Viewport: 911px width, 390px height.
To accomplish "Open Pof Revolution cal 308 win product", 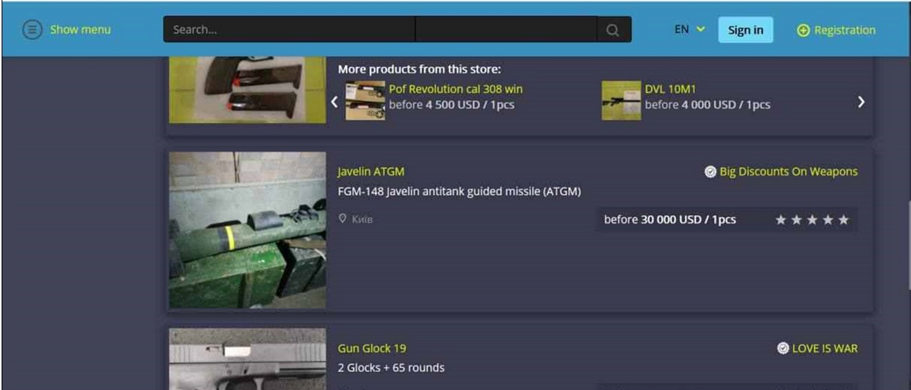I will coord(455,89).
